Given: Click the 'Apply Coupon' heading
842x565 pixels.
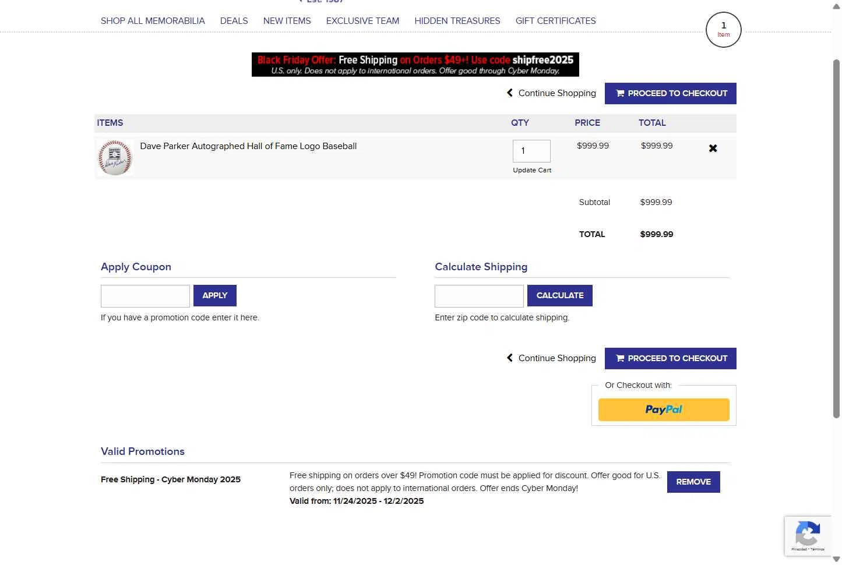Looking at the screenshot, I should point(136,267).
